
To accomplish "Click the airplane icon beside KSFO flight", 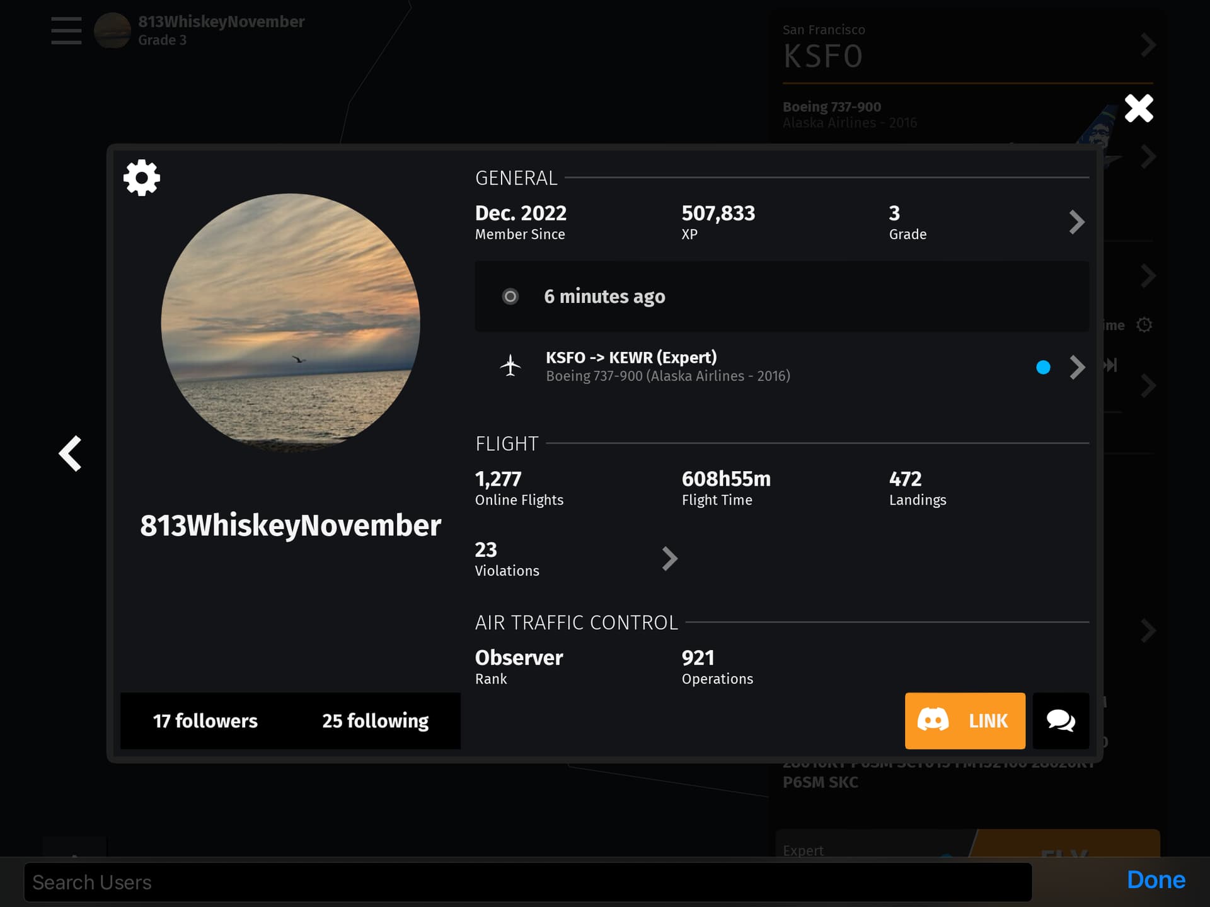I will pyautogui.click(x=510, y=365).
